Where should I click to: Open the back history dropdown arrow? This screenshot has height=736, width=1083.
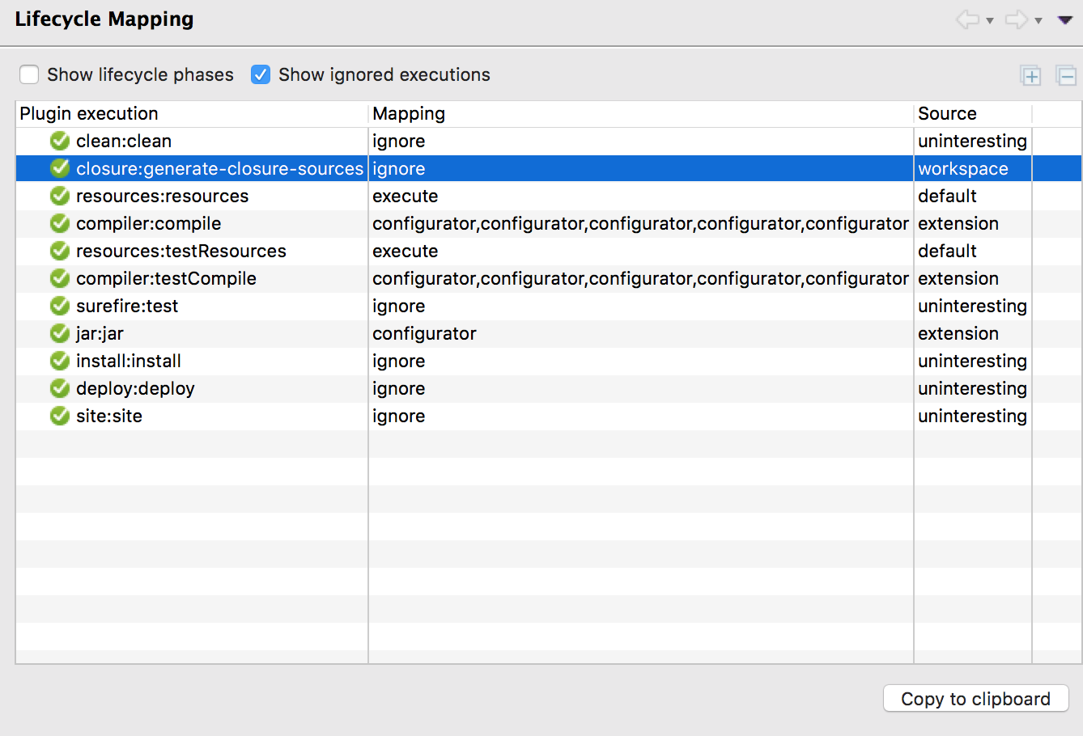click(x=990, y=21)
